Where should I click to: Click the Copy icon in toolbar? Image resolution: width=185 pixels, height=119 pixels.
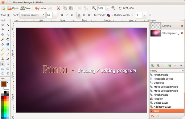[65, 8]
